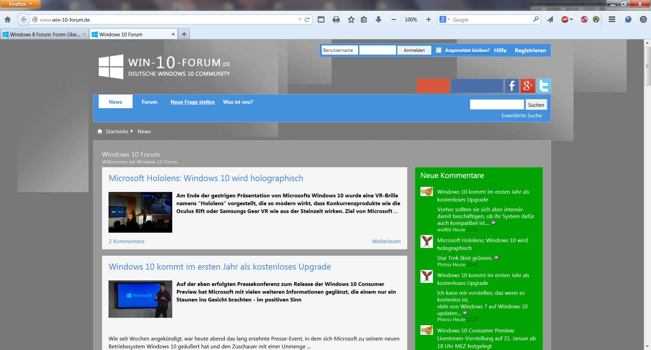This screenshot has height=350, width=651.
Task: Open the Forum navigation tab
Action: tap(149, 102)
